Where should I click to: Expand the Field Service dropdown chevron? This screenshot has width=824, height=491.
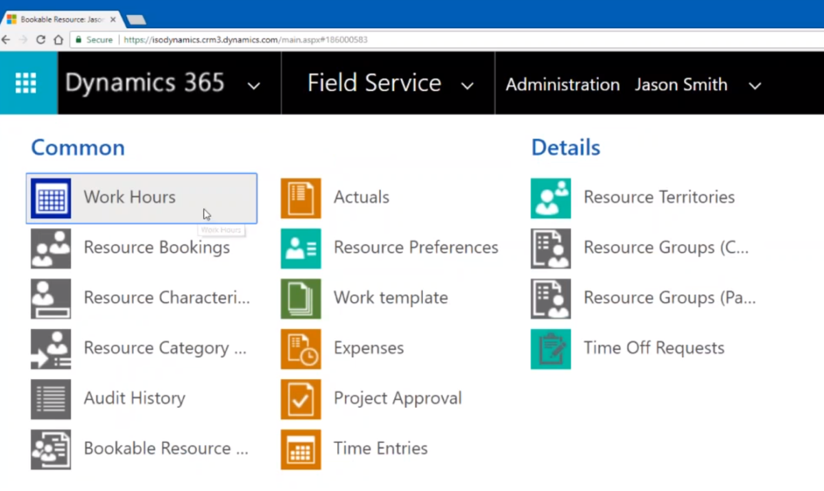click(x=468, y=86)
